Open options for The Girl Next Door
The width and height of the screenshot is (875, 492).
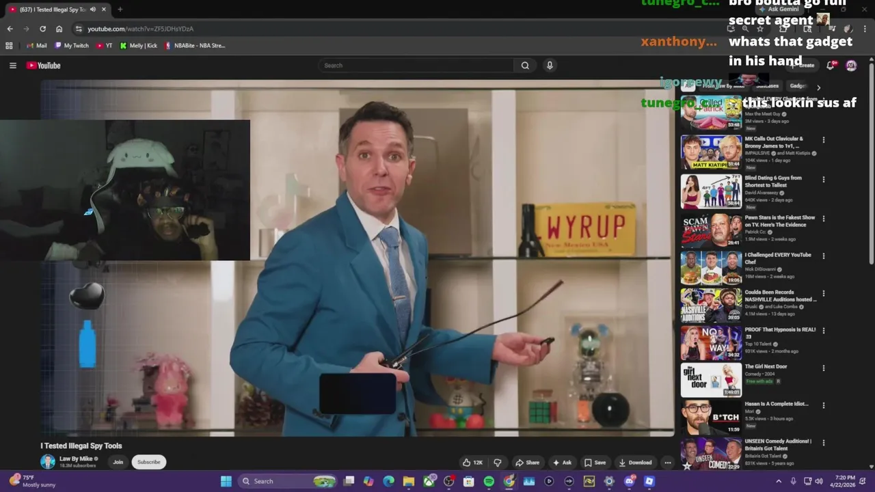824,368
